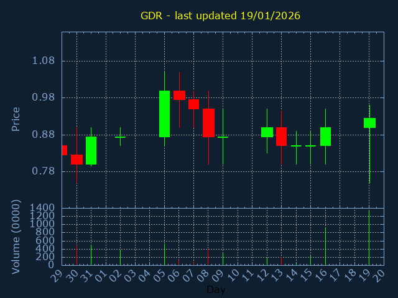Select the green candlestick on day 31

click(x=91, y=150)
